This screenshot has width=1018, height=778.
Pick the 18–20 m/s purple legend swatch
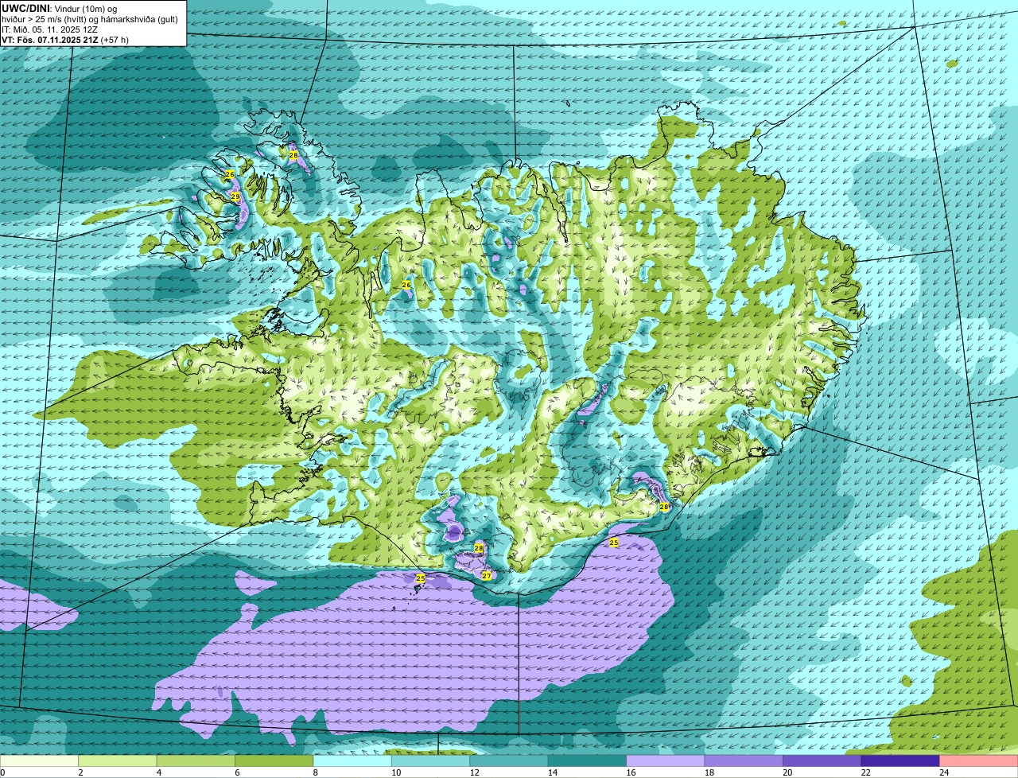coord(744,761)
